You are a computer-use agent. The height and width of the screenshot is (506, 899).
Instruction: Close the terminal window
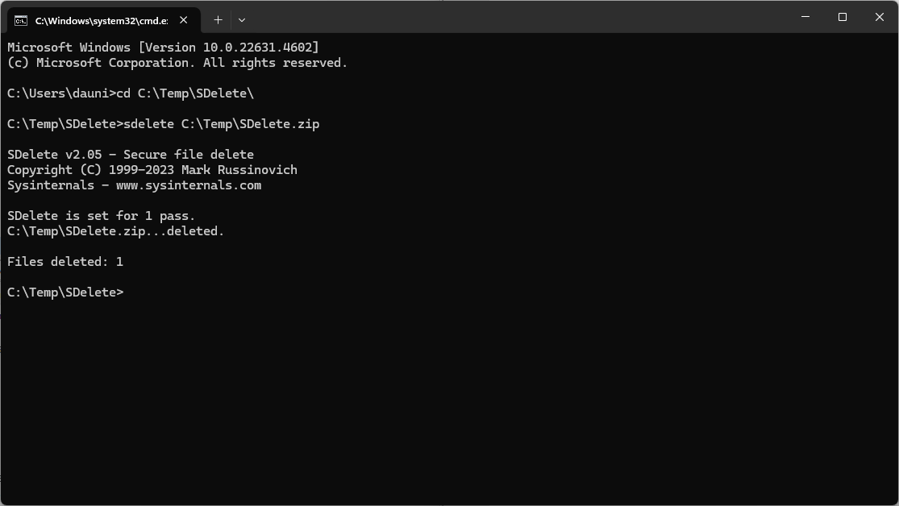coord(880,17)
